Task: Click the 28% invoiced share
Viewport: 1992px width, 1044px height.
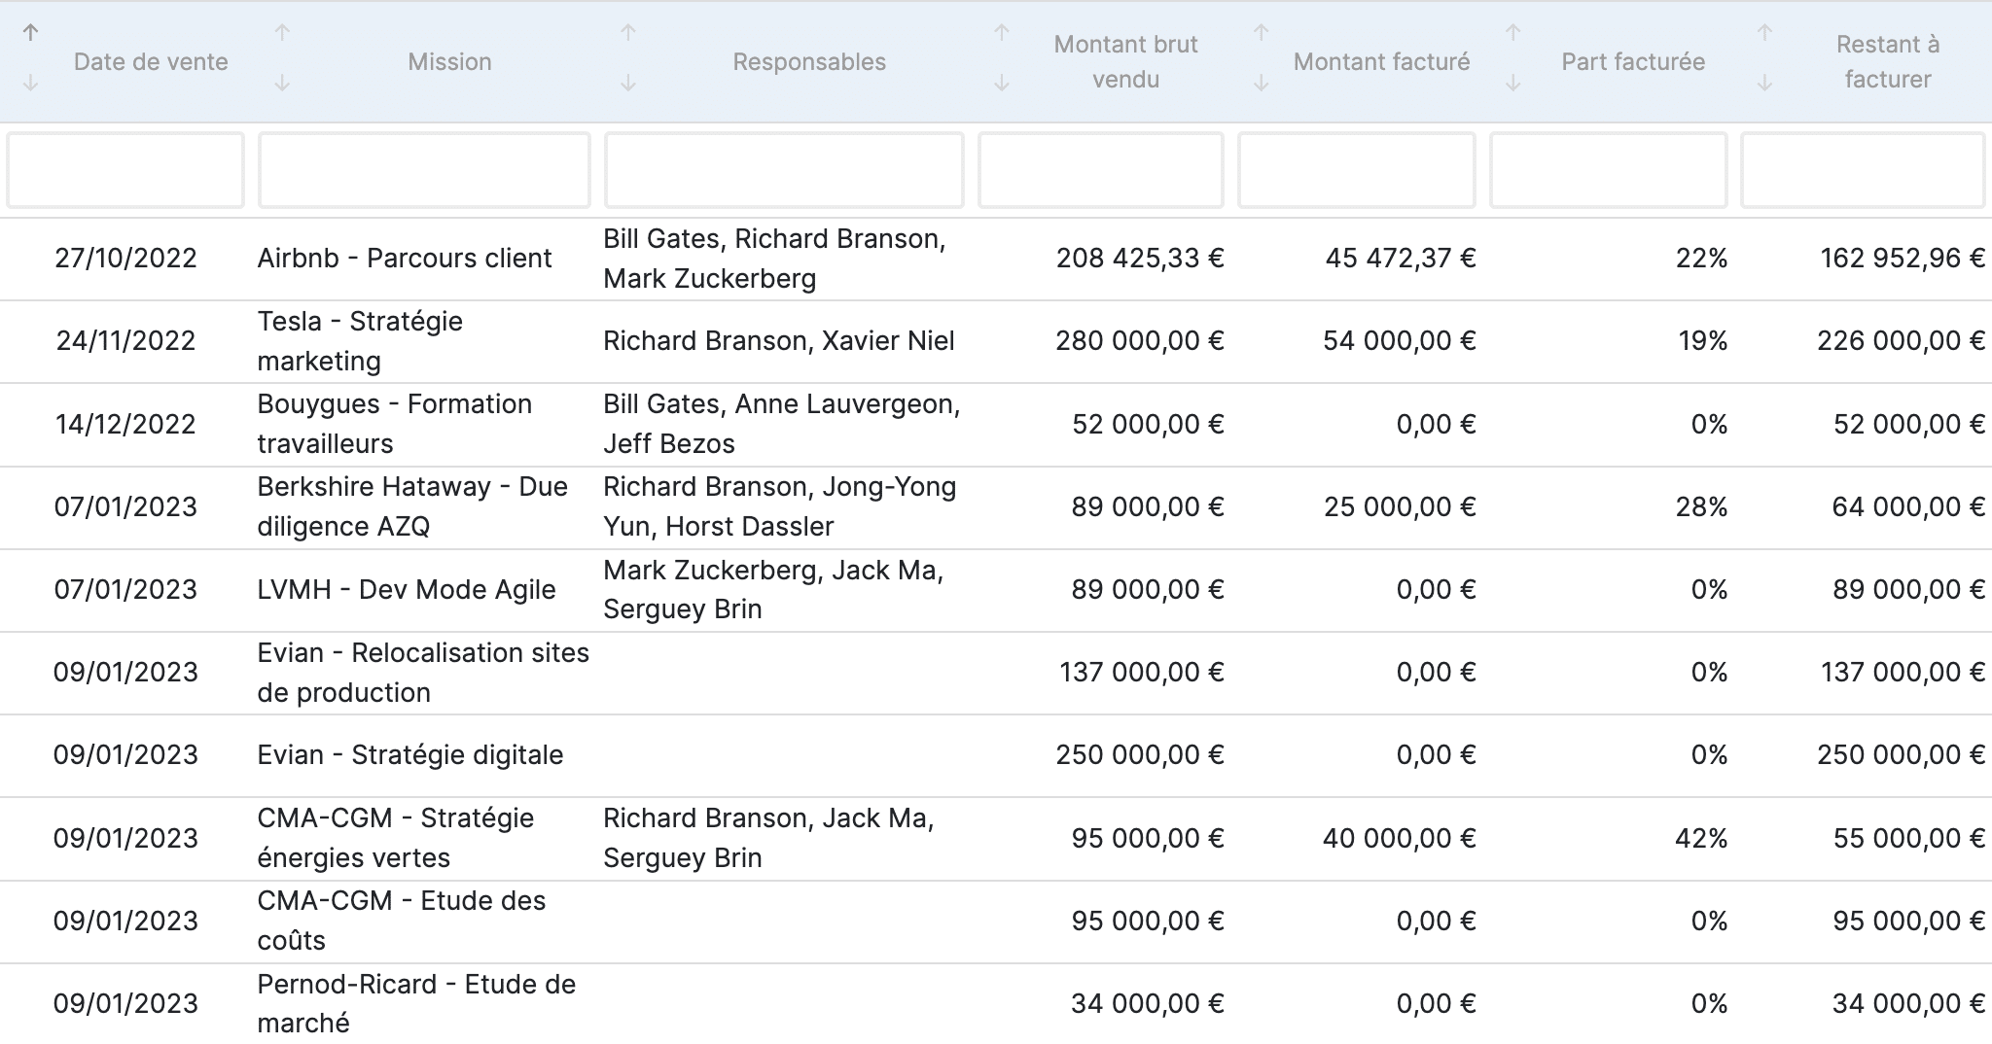Action: tap(1702, 506)
